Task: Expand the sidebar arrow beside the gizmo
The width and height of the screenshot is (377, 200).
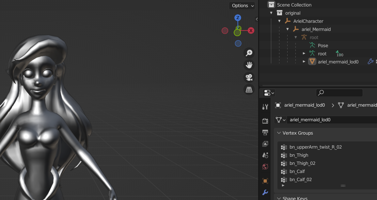Action: (x=257, y=19)
